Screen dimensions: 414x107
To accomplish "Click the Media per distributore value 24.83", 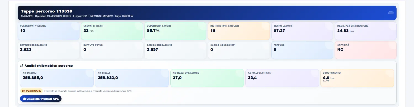I will click(343, 30).
